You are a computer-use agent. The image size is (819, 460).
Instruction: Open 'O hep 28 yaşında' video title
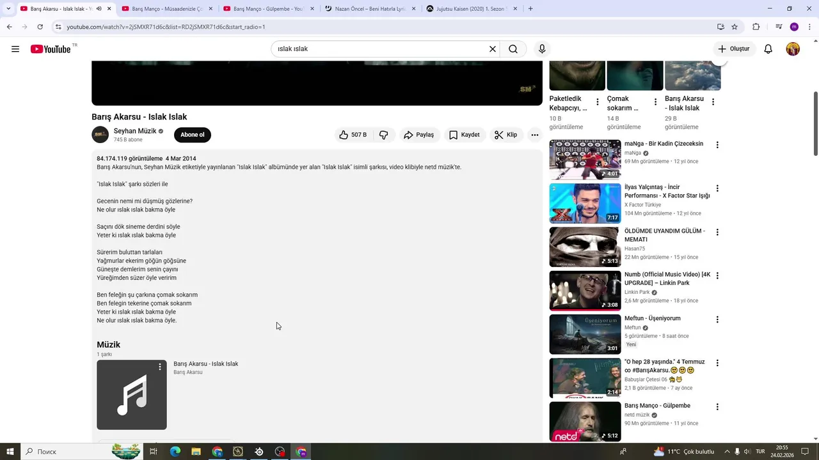coord(664,366)
